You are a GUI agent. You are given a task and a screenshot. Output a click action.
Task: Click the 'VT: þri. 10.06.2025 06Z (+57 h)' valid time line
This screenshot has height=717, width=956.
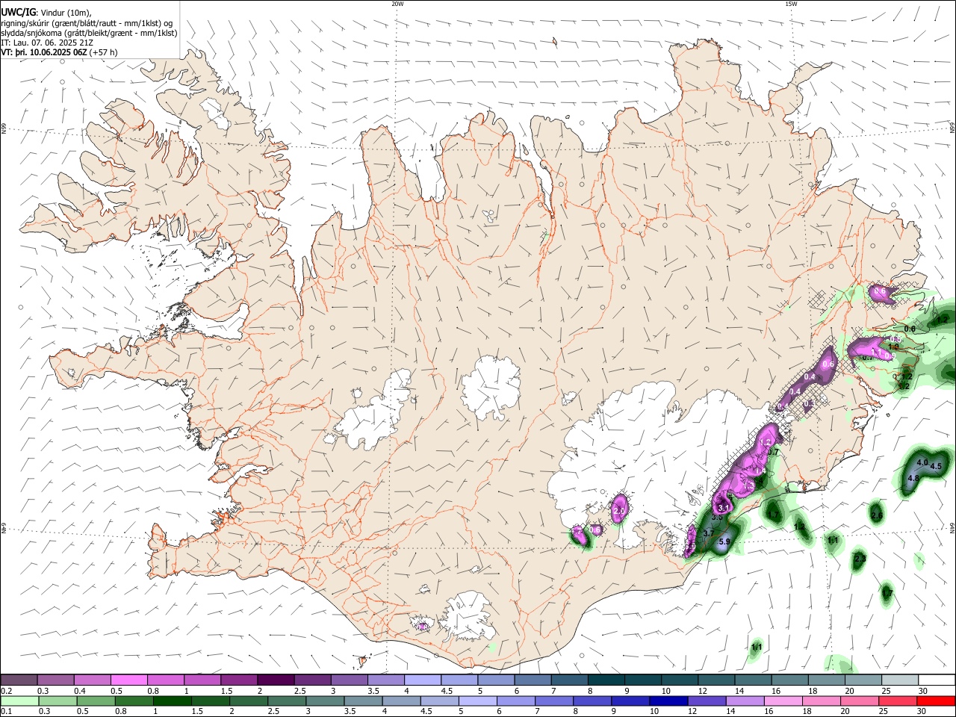pos(59,53)
